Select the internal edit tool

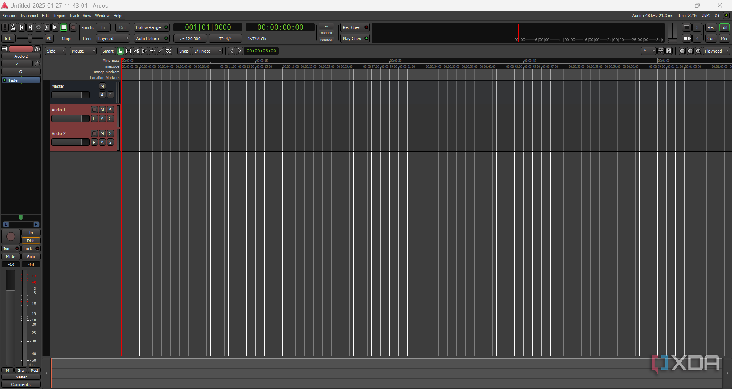click(x=168, y=51)
